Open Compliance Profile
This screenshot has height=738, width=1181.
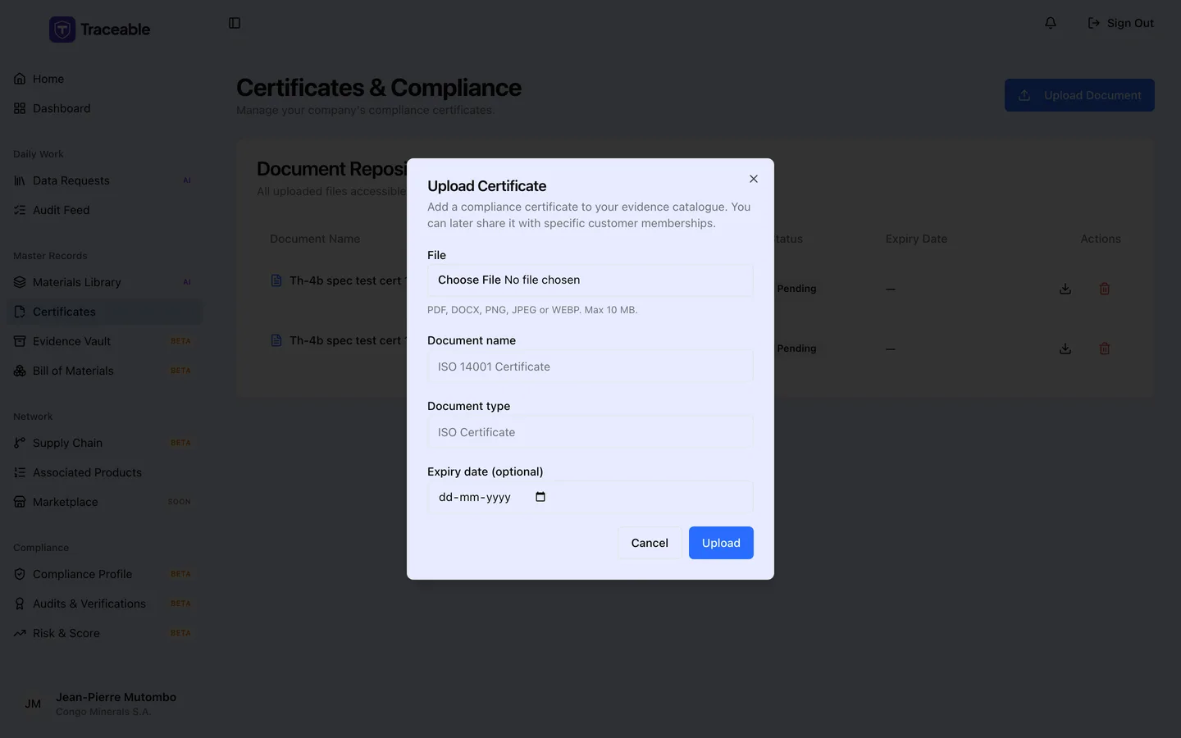tap(104, 574)
